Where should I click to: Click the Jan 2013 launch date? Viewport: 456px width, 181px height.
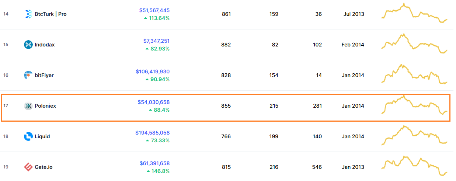(x=353, y=167)
